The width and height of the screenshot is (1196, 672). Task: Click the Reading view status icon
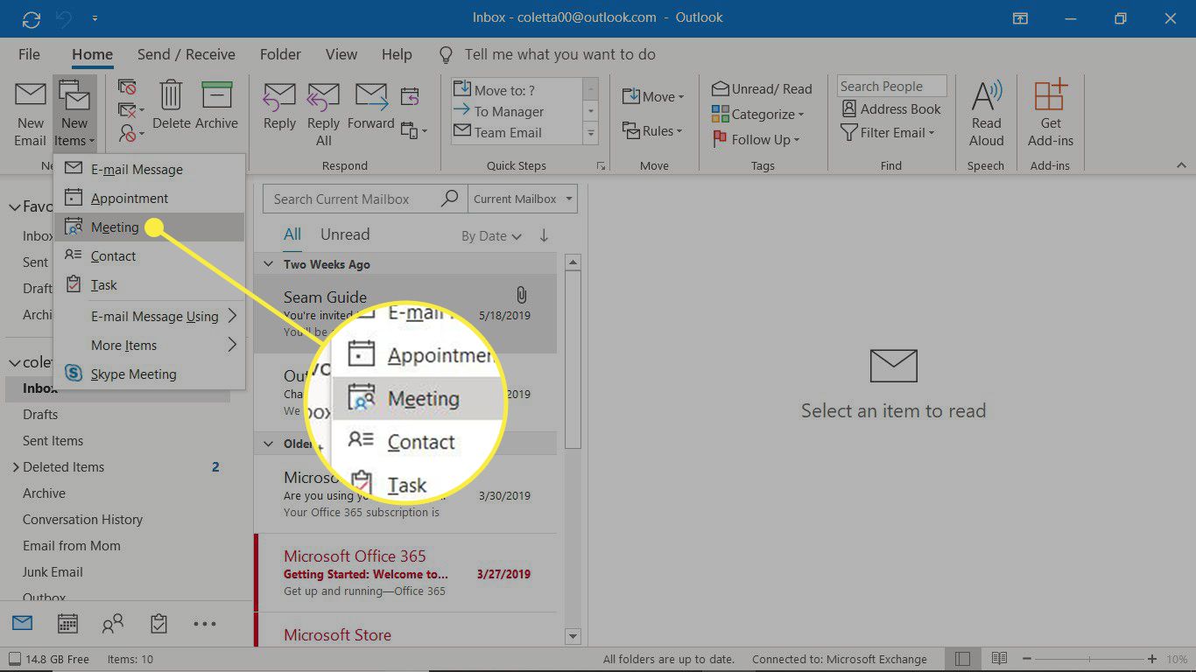[999, 658]
